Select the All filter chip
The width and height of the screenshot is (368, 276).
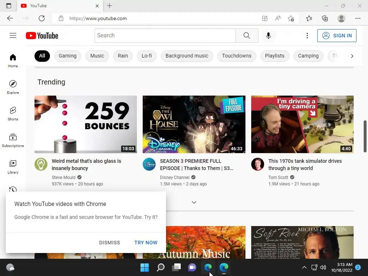coord(42,56)
